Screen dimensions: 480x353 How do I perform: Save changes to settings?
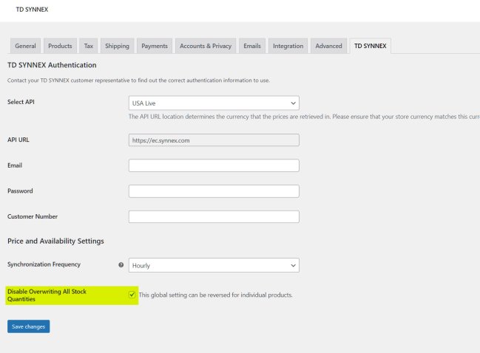click(28, 326)
